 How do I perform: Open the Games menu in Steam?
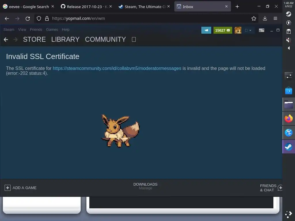[x=52, y=30]
